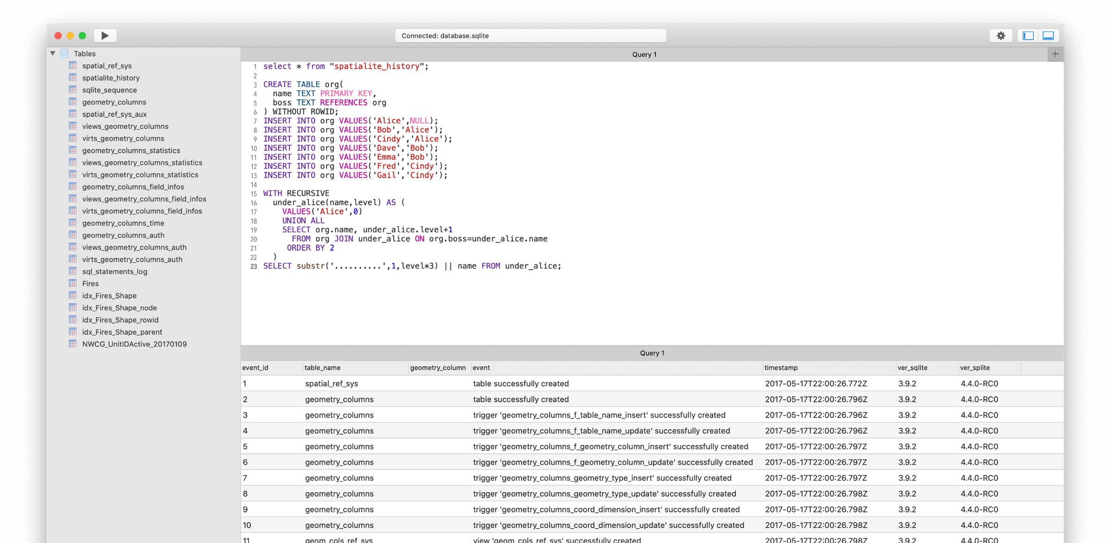The image size is (1111, 543).
Task: Click the table icon beside NWCG_UnitIDActive_20170109
Action: pyautogui.click(x=73, y=344)
